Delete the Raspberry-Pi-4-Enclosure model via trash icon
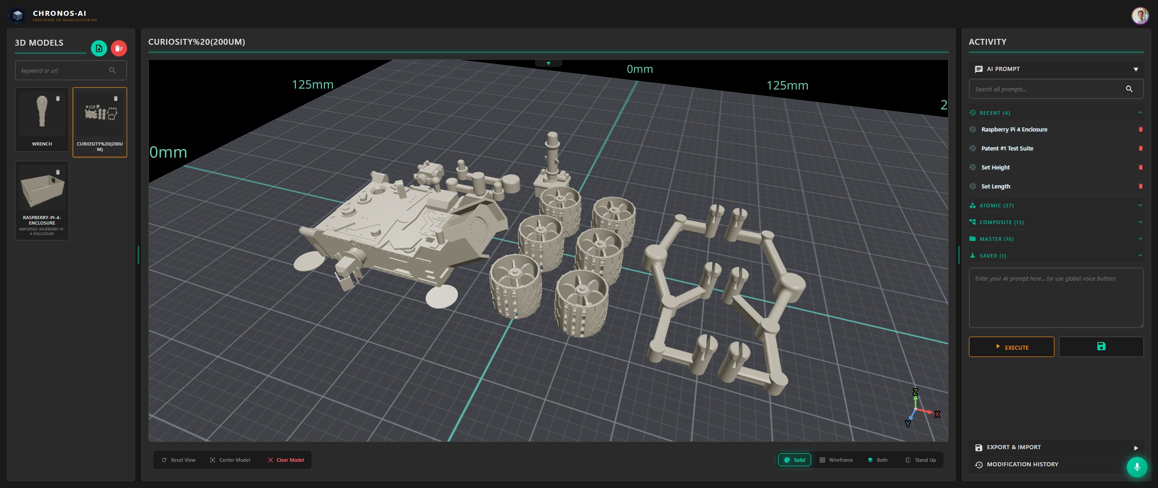The width and height of the screenshot is (1158, 488). tap(58, 172)
